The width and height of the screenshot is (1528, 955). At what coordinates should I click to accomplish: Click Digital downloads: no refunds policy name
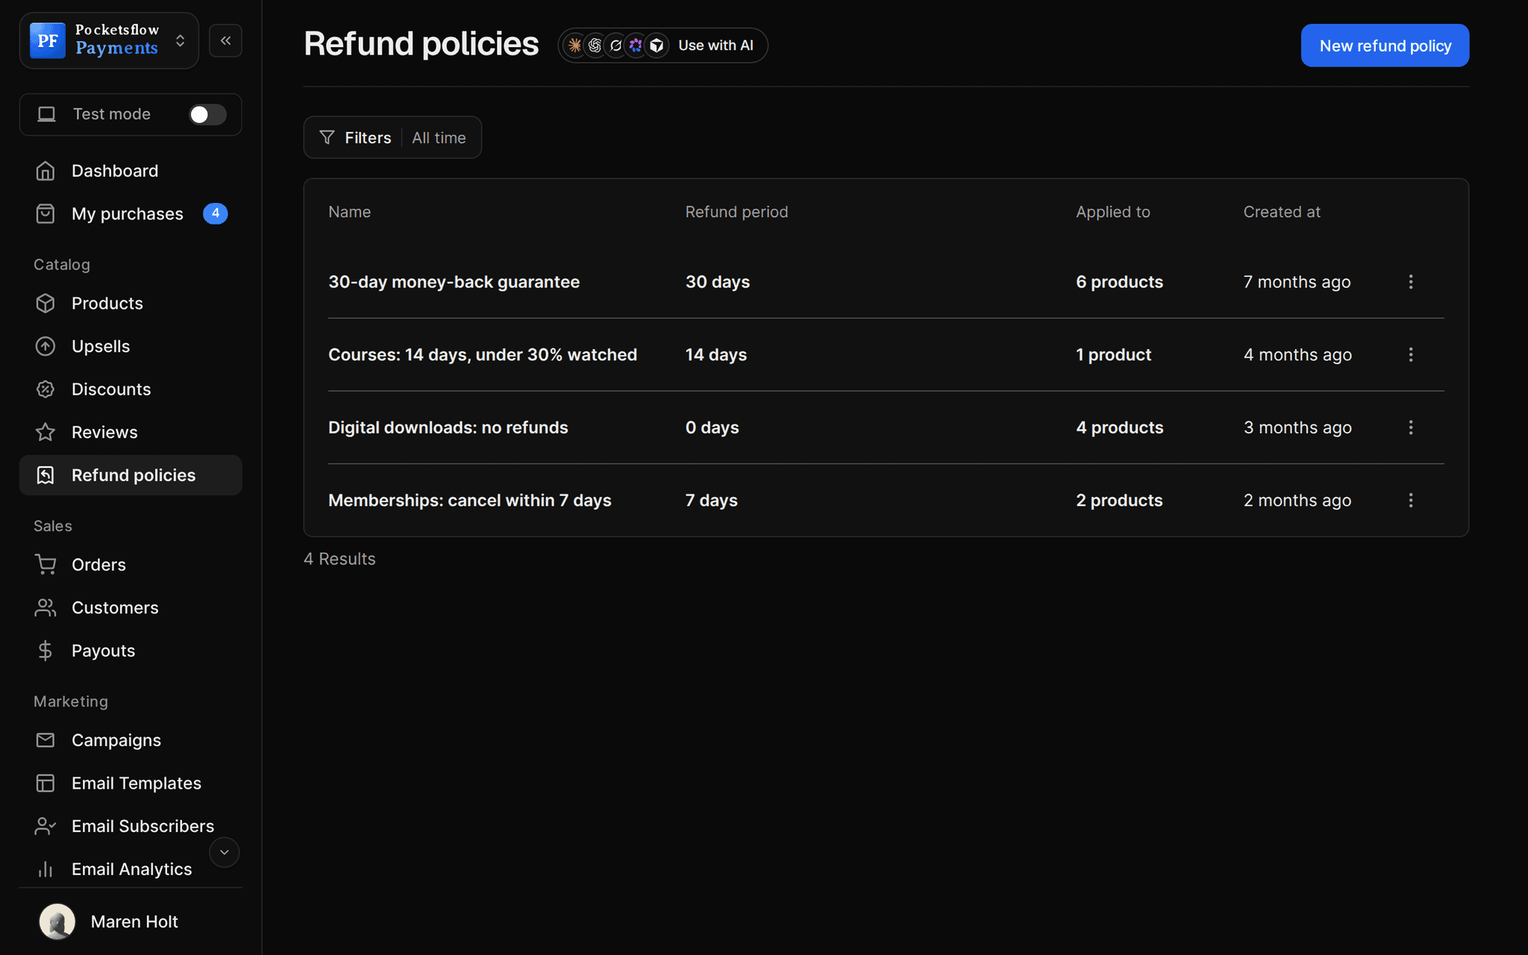448,428
